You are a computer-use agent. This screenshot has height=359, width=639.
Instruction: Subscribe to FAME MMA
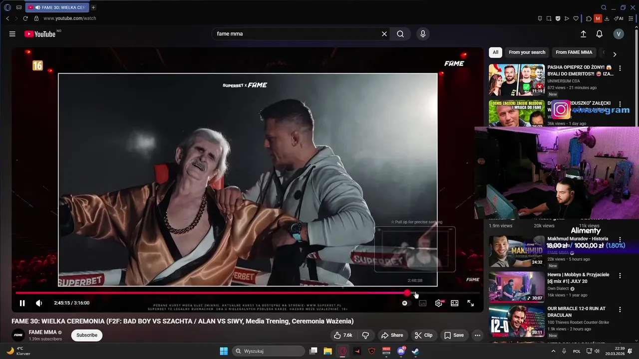87,335
